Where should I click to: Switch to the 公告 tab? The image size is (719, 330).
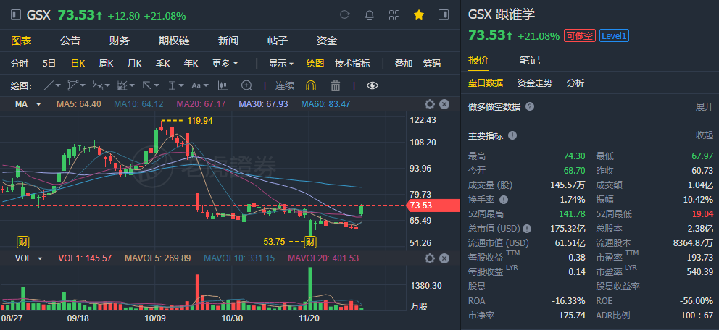click(x=70, y=41)
